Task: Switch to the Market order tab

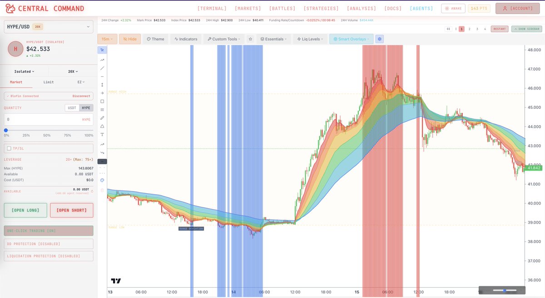Action: 16,82
